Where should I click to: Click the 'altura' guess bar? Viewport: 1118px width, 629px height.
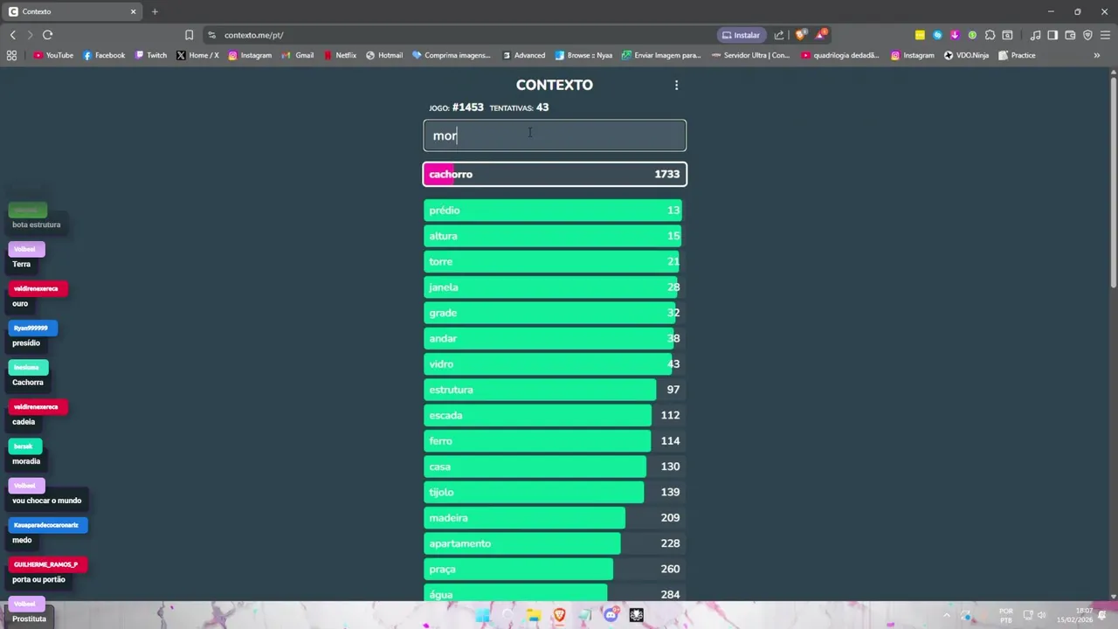[553, 236]
